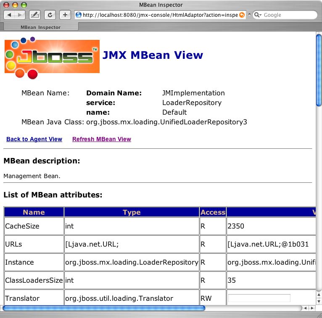Viewport: 322px width, 318px height.
Task: Go back with the Safari back arrow
Action: click(9, 15)
